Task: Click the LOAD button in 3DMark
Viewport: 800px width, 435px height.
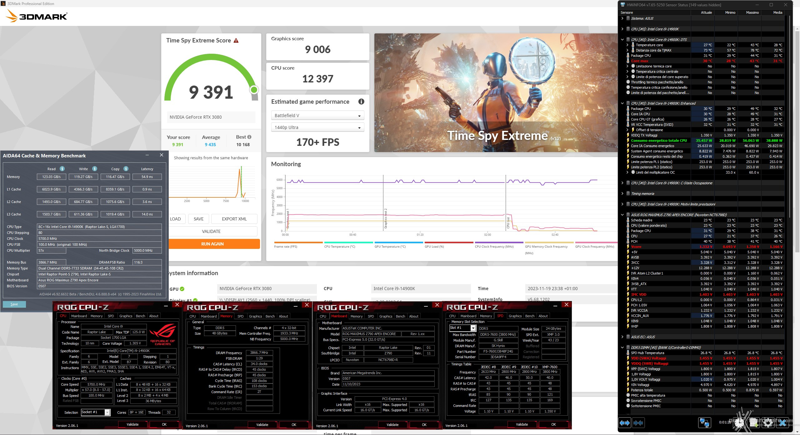Action: [176, 219]
